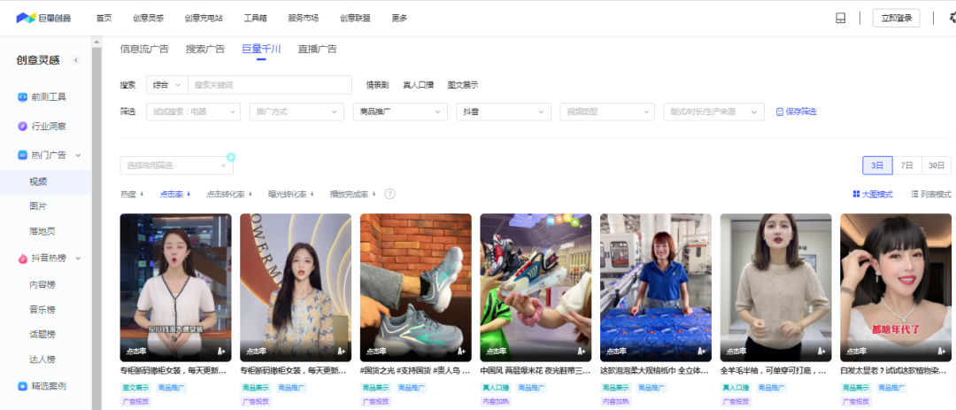Open the 商品推广 dropdown
This screenshot has width=956, height=410.
pos(401,112)
